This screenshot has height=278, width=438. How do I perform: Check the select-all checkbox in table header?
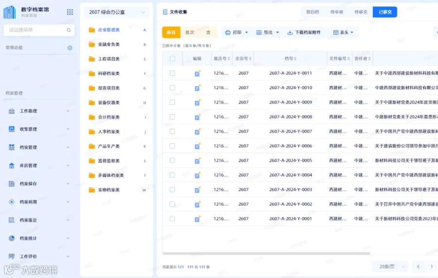[x=172, y=58]
